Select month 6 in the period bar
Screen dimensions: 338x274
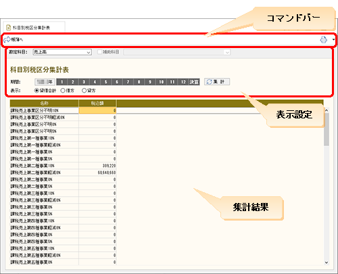click(x=117, y=82)
